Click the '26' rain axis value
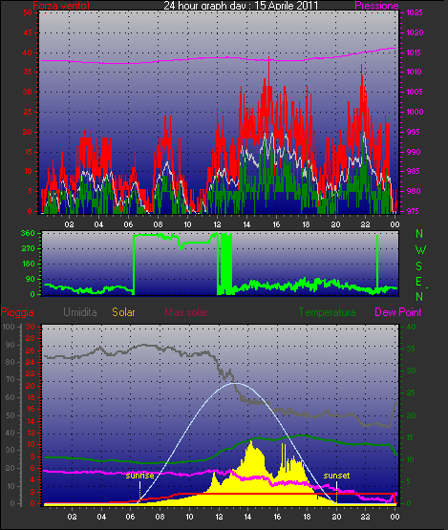 pos(31,350)
